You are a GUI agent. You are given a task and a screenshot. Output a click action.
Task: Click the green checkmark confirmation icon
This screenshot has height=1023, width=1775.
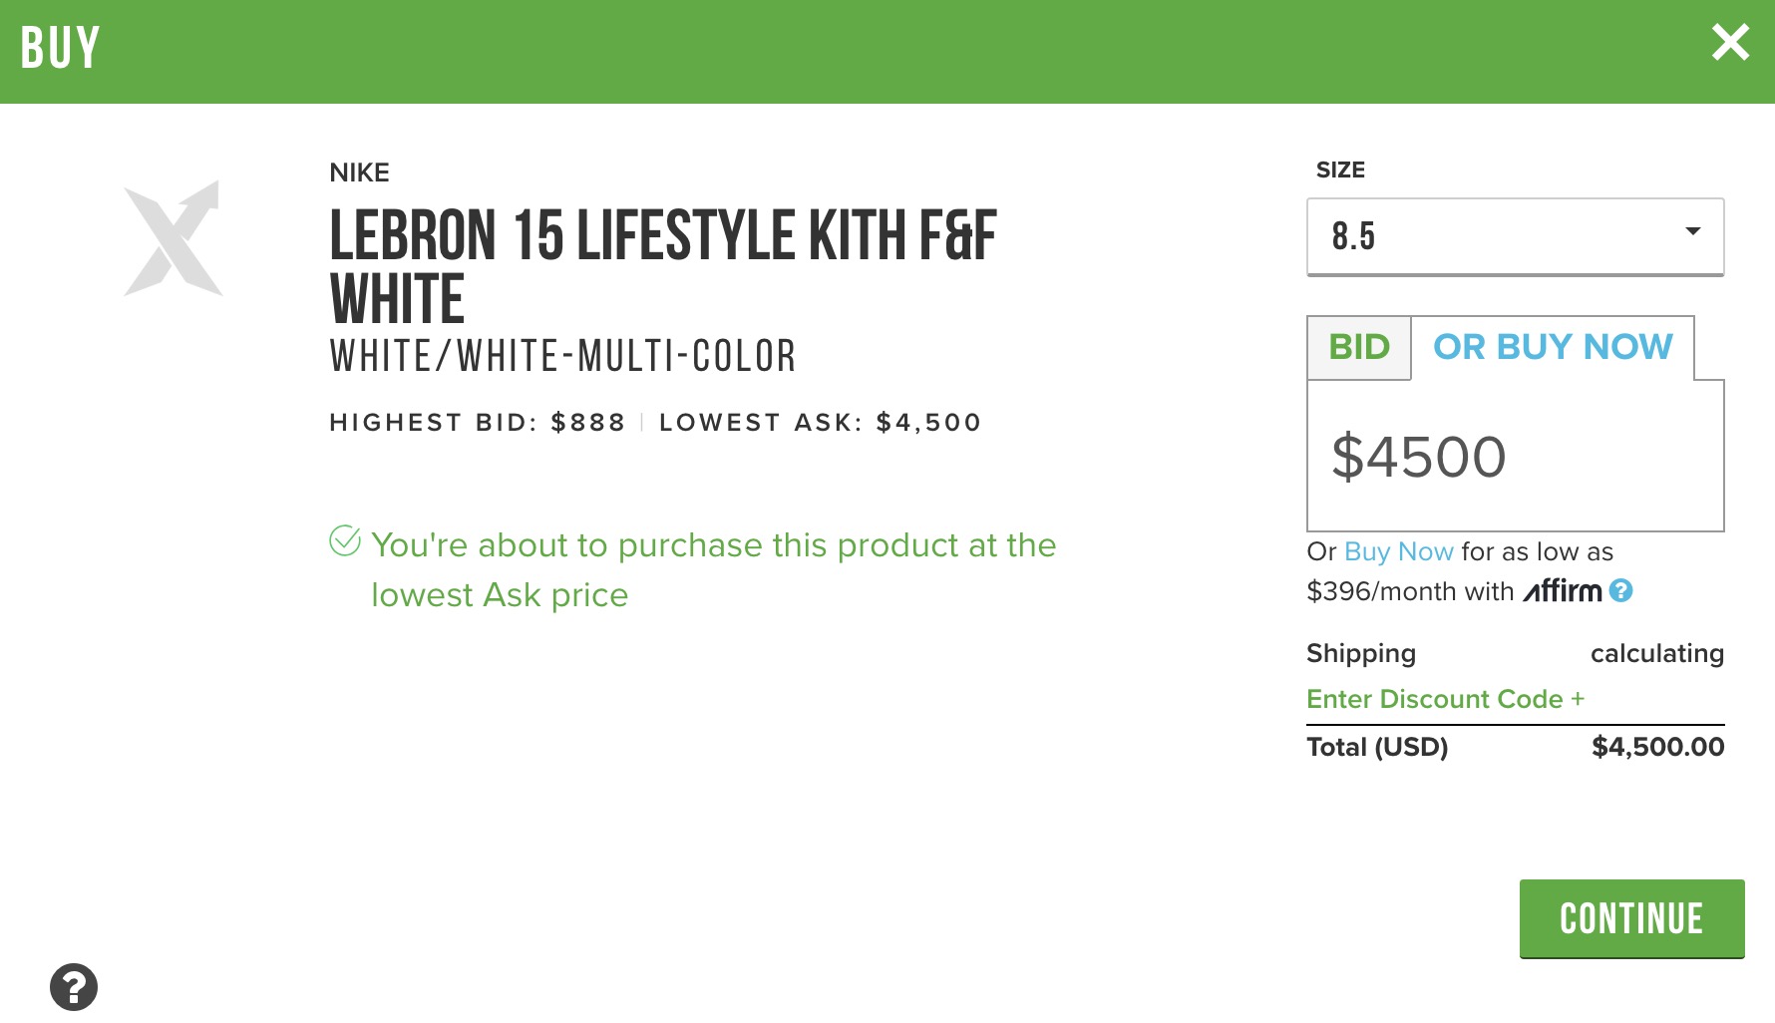345,541
